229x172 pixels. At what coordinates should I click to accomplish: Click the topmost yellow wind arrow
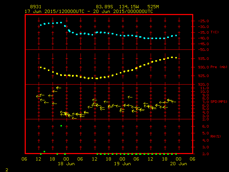(x=59, y=87)
